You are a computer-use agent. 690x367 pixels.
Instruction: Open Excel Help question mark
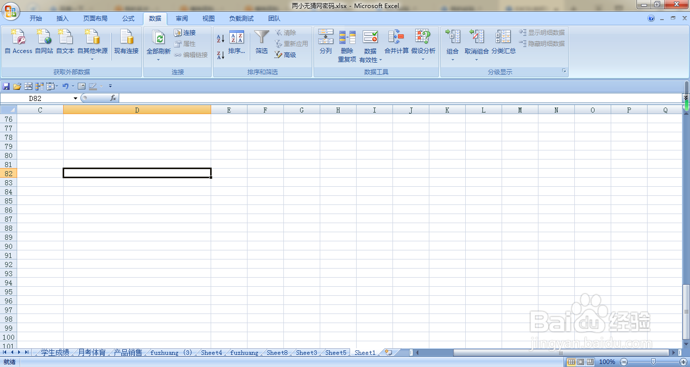click(x=651, y=19)
